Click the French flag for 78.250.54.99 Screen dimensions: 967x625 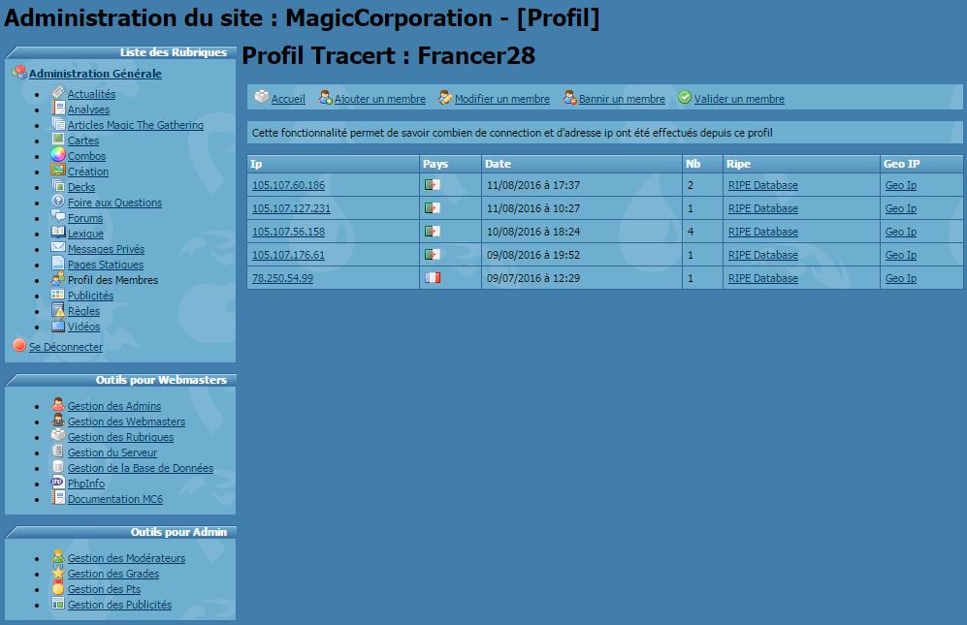pos(433,277)
